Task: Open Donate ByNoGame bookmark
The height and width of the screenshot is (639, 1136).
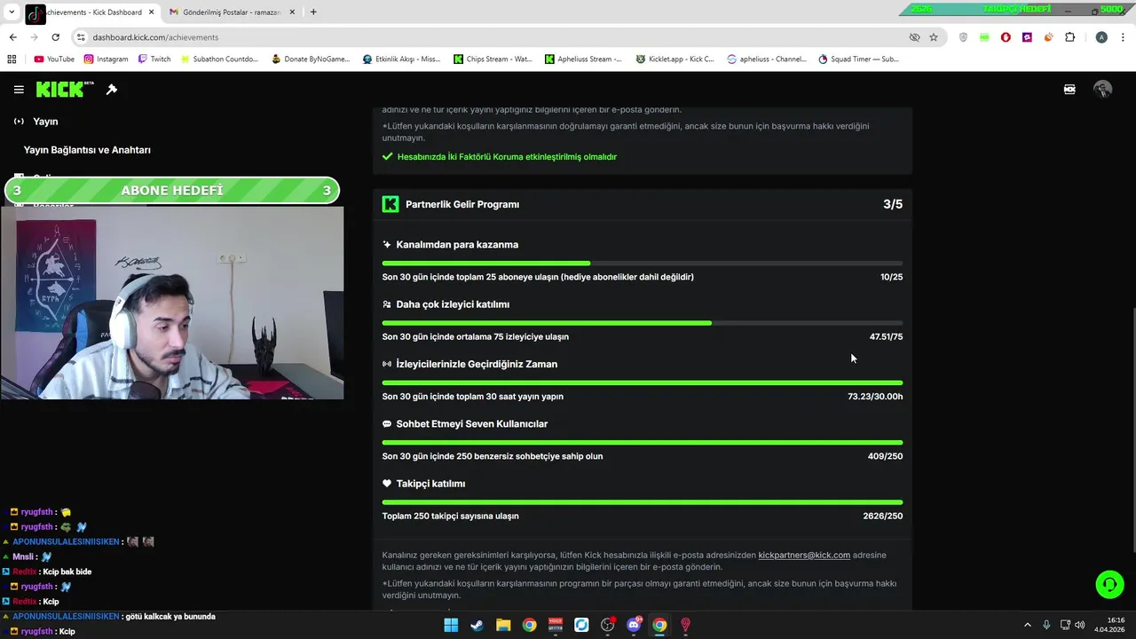Action: click(x=311, y=59)
